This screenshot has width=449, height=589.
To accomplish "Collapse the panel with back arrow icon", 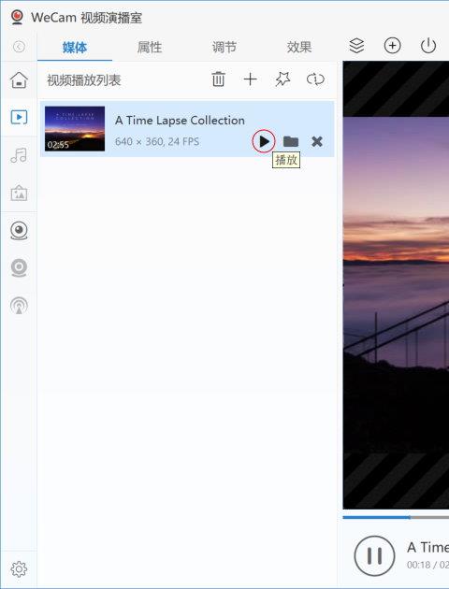I will 19,46.
